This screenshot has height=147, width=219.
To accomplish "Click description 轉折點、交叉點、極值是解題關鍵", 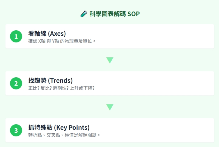I will pyautogui.click(x=64, y=135).
